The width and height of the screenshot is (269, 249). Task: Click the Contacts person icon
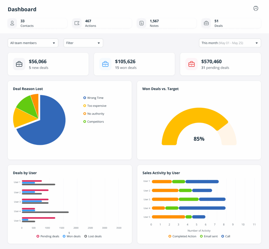point(12,23)
